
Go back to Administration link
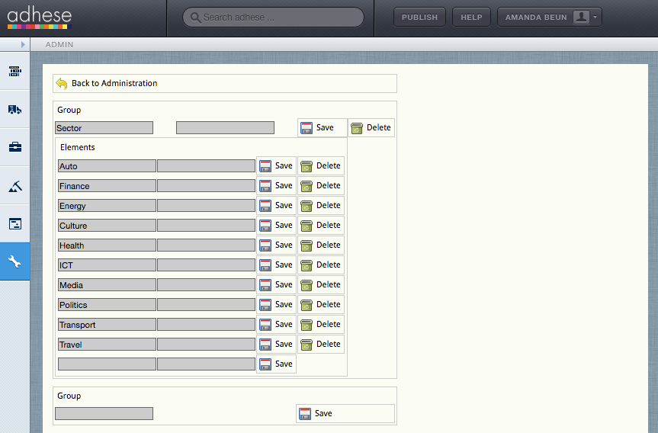[x=114, y=83]
